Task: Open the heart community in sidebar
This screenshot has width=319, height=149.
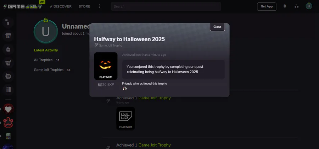Action: [8, 109]
